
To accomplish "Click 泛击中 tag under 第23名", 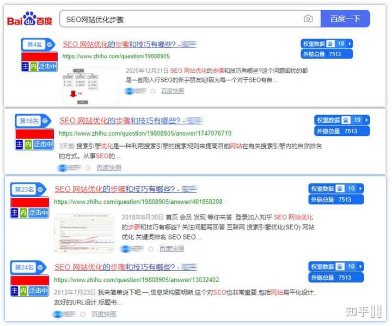I will click(38, 212).
